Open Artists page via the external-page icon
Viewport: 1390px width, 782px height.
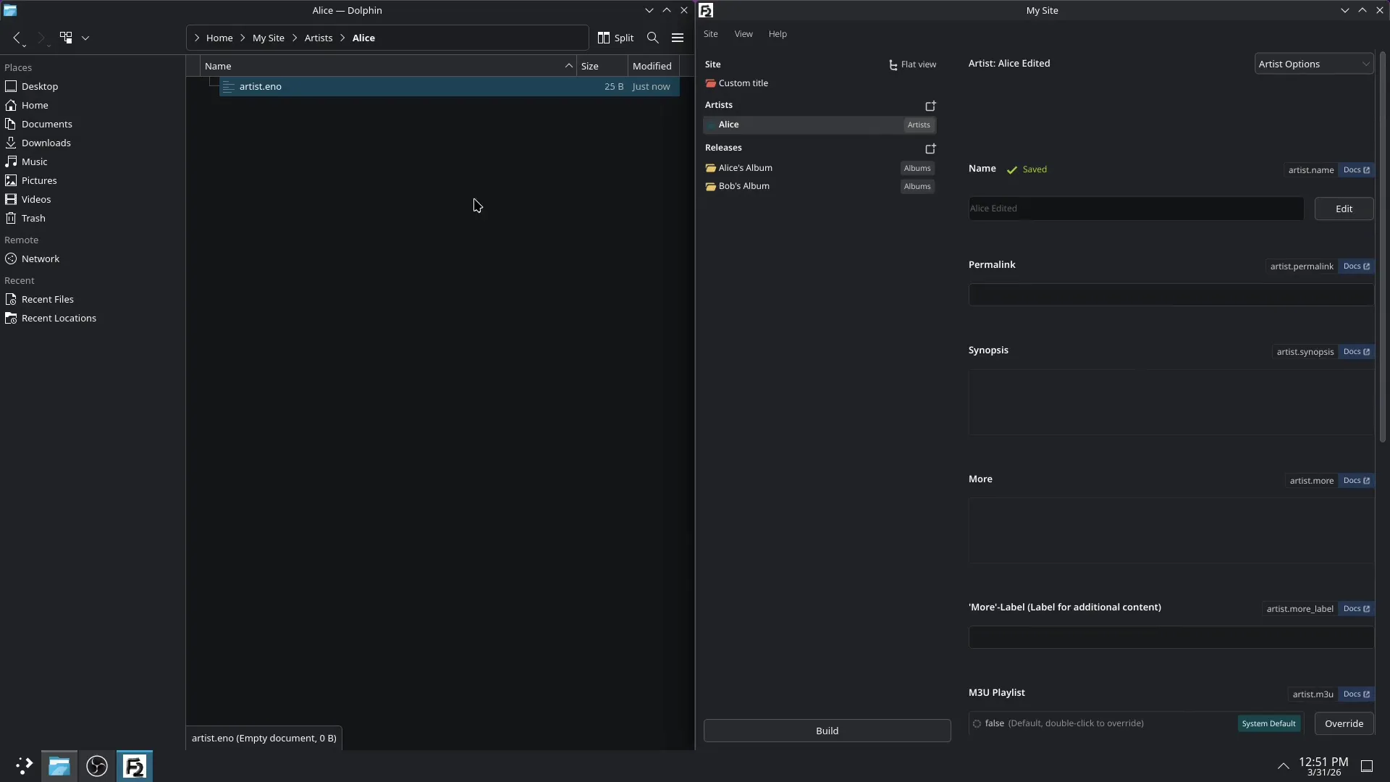pos(930,106)
